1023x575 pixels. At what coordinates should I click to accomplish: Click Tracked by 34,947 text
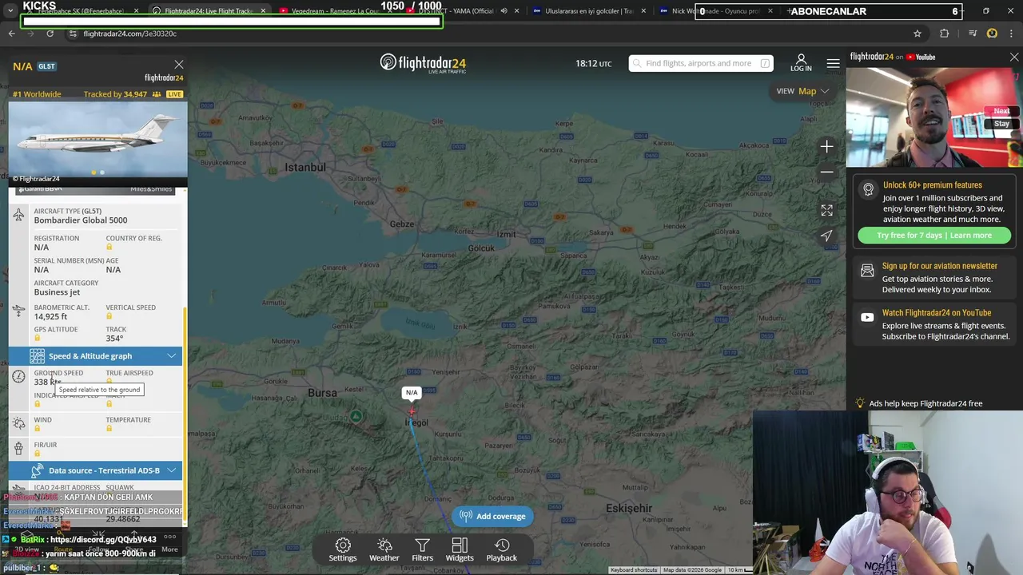(x=115, y=94)
